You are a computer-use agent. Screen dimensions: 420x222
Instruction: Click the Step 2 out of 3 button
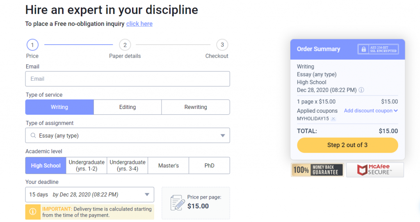point(347,145)
